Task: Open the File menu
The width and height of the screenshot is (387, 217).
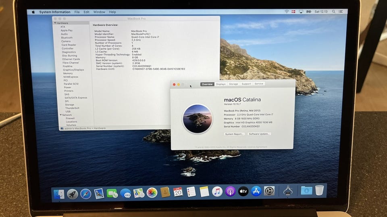Action: (x=77, y=12)
